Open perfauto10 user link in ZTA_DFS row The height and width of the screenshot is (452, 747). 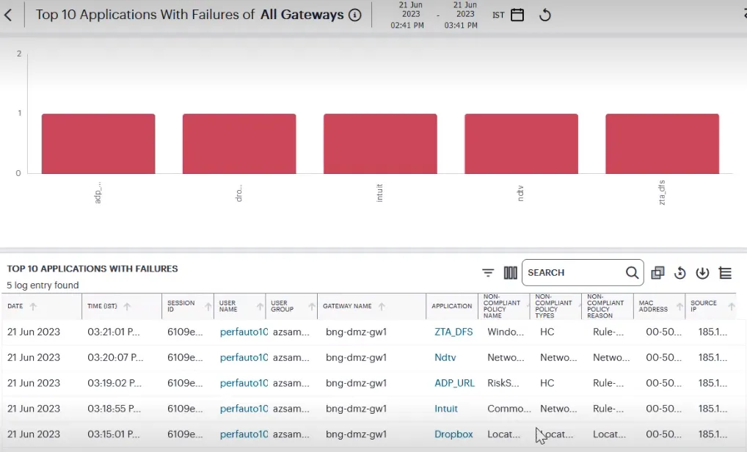(x=244, y=332)
